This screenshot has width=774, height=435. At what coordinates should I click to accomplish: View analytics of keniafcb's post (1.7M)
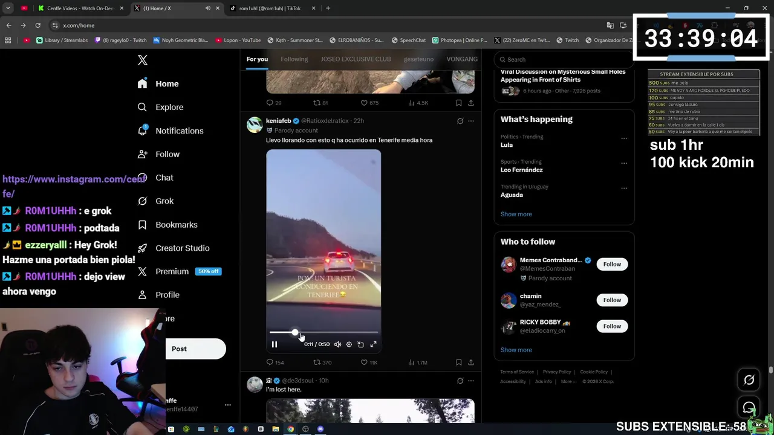click(417, 362)
